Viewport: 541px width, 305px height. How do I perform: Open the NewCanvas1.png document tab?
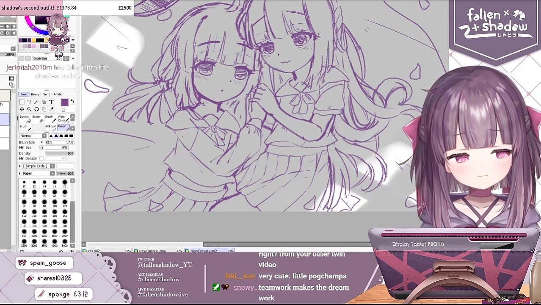[152, 251]
